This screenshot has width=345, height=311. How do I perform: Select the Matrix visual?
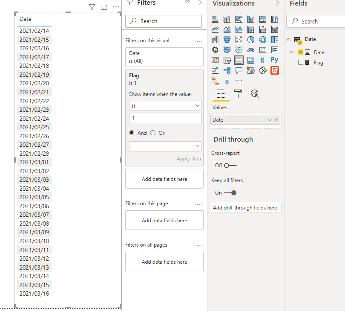click(x=250, y=60)
